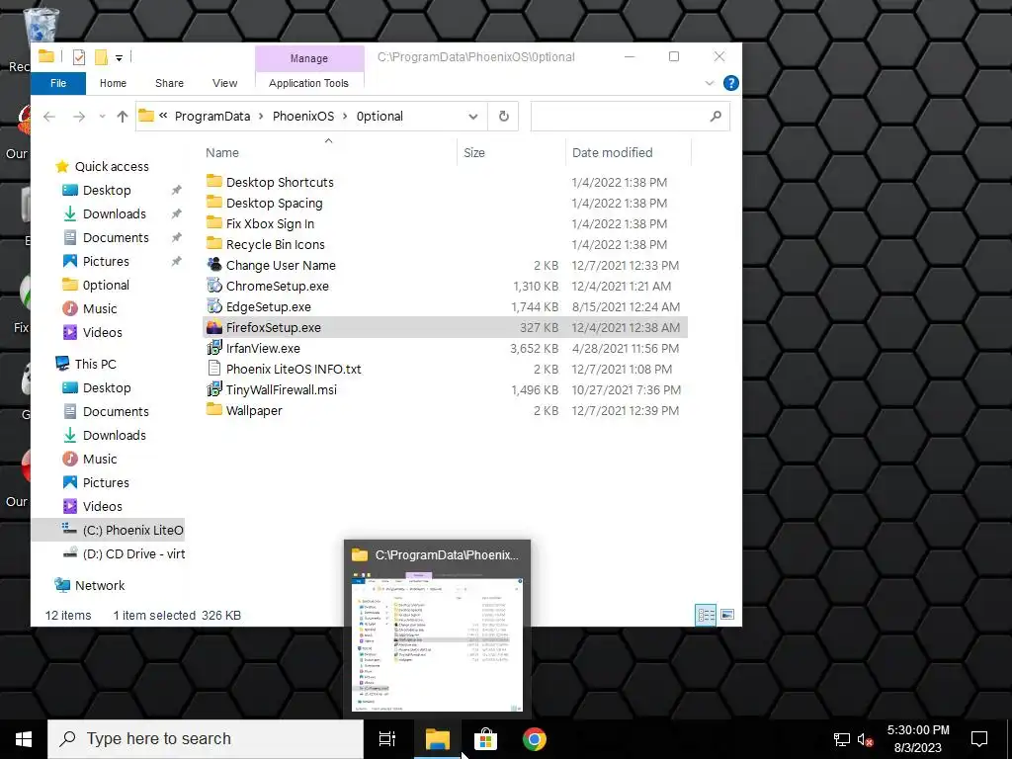
Task: Click PhoenixOS in the address breadcrumb
Action: click(x=303, y=117)
